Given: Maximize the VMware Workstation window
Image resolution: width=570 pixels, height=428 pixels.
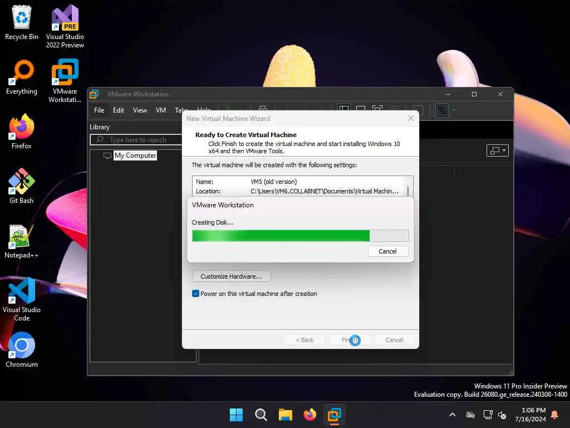Looking at the screenshot, I should point(474,94).
